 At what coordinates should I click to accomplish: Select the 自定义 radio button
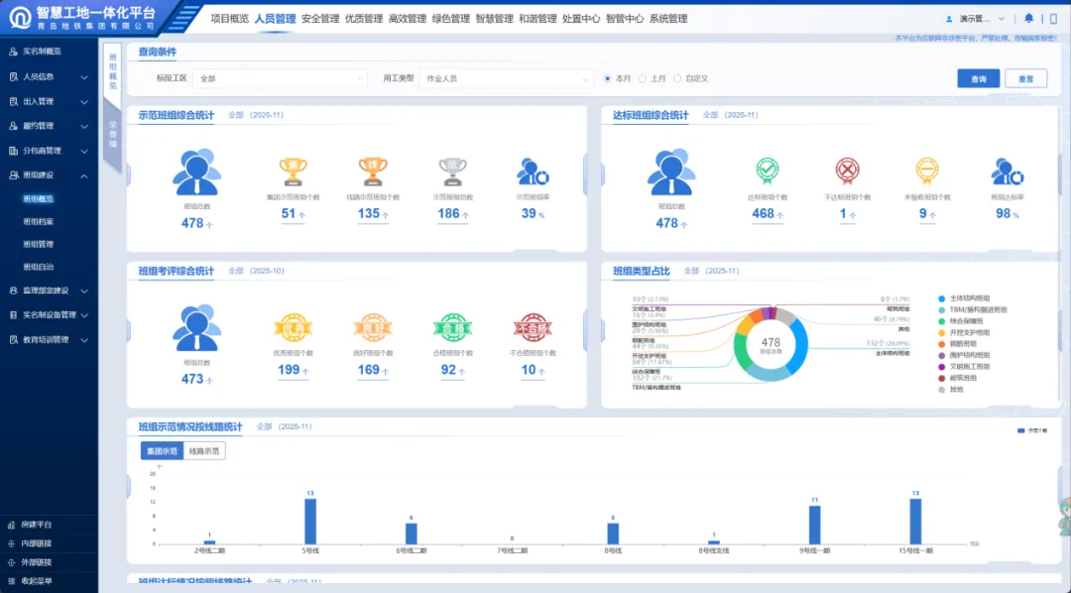[677, 78]
